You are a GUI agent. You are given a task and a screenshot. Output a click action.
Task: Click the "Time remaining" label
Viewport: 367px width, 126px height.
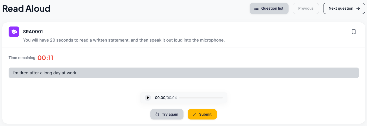point(22,58)
